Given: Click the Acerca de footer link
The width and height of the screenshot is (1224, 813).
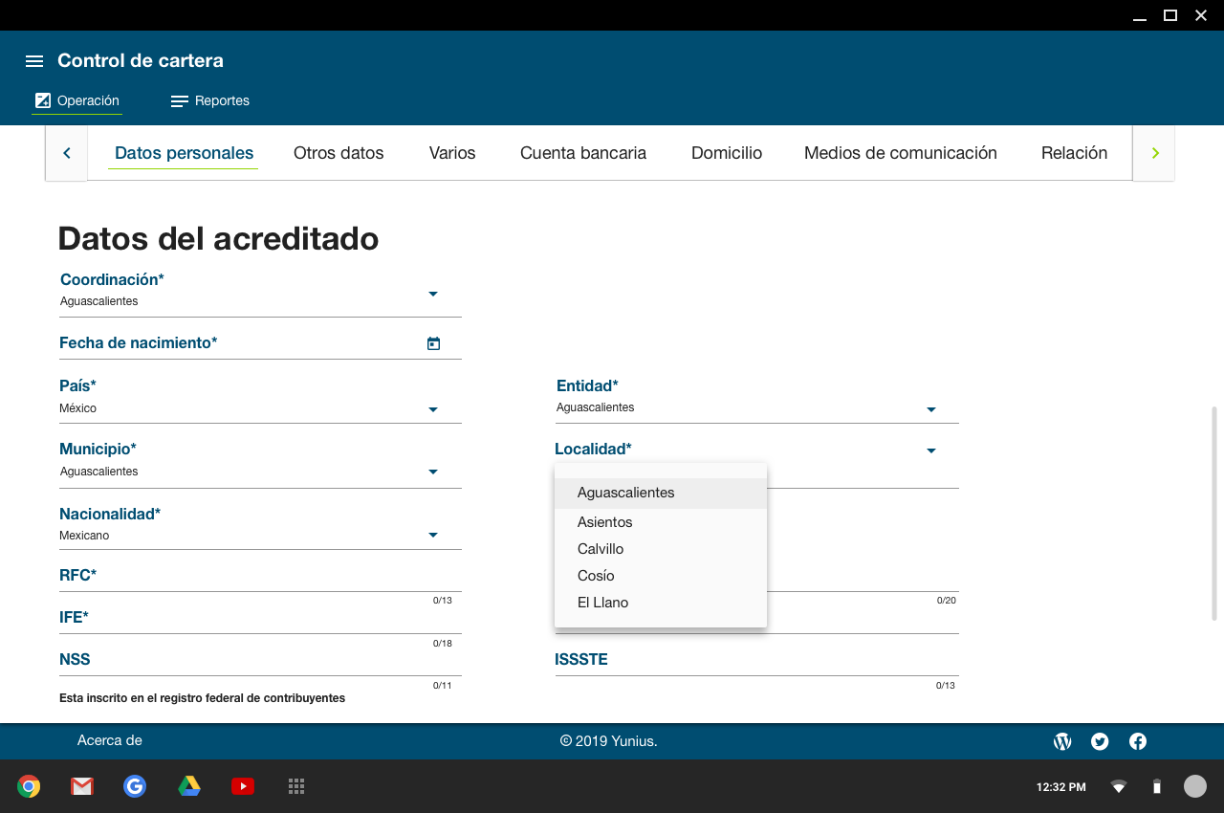Looking at the screenshot, I should pos(110,740).
